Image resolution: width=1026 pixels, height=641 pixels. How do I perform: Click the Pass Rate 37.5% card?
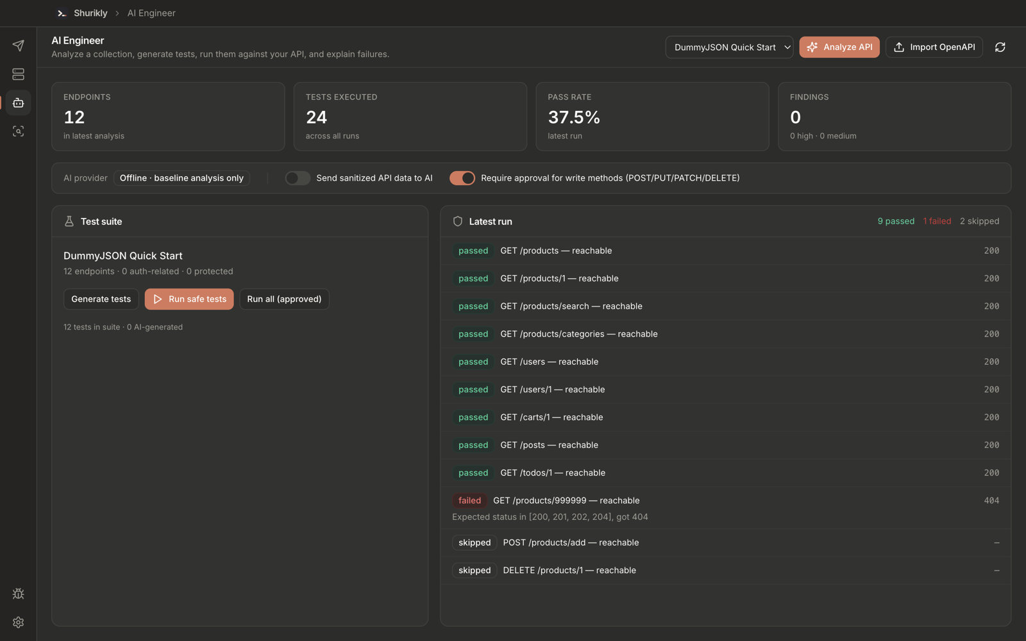coord(652,117)
